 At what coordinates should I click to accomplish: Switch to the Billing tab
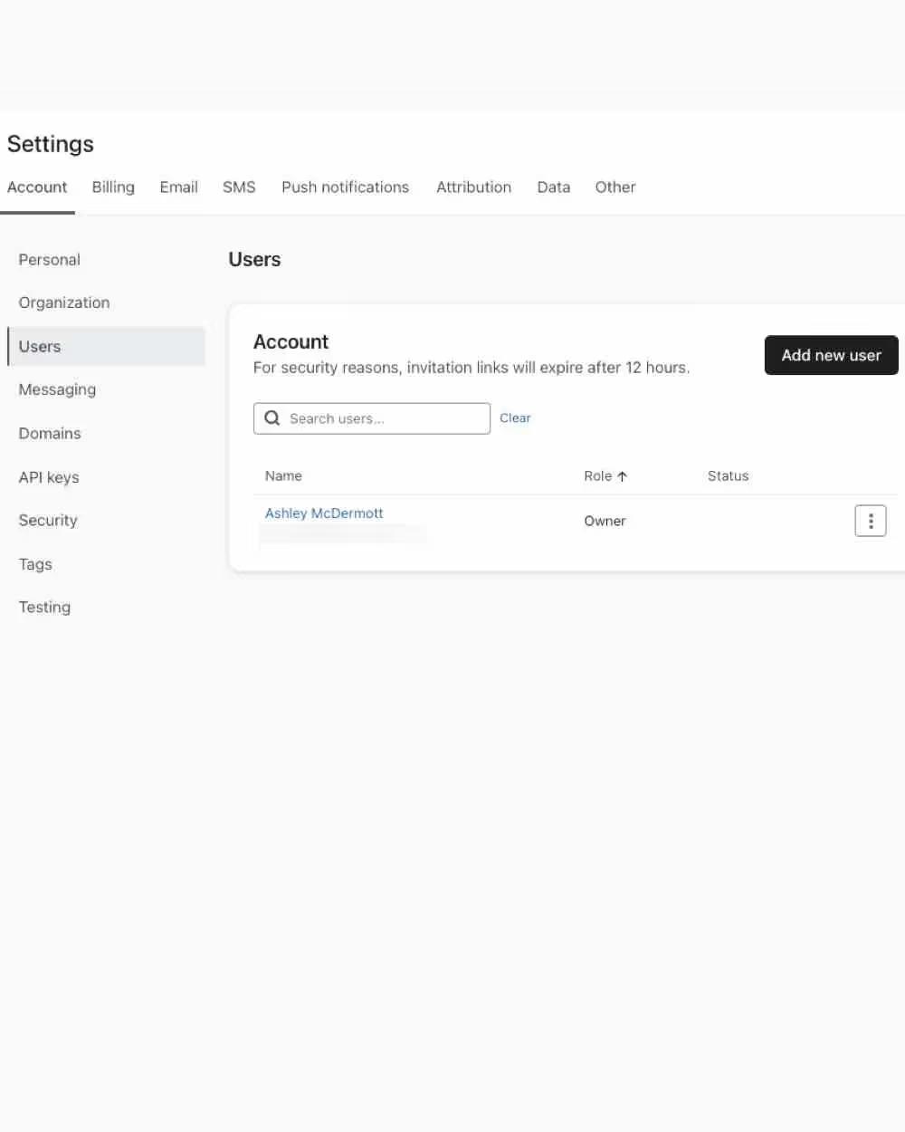(x=112, y=187)
